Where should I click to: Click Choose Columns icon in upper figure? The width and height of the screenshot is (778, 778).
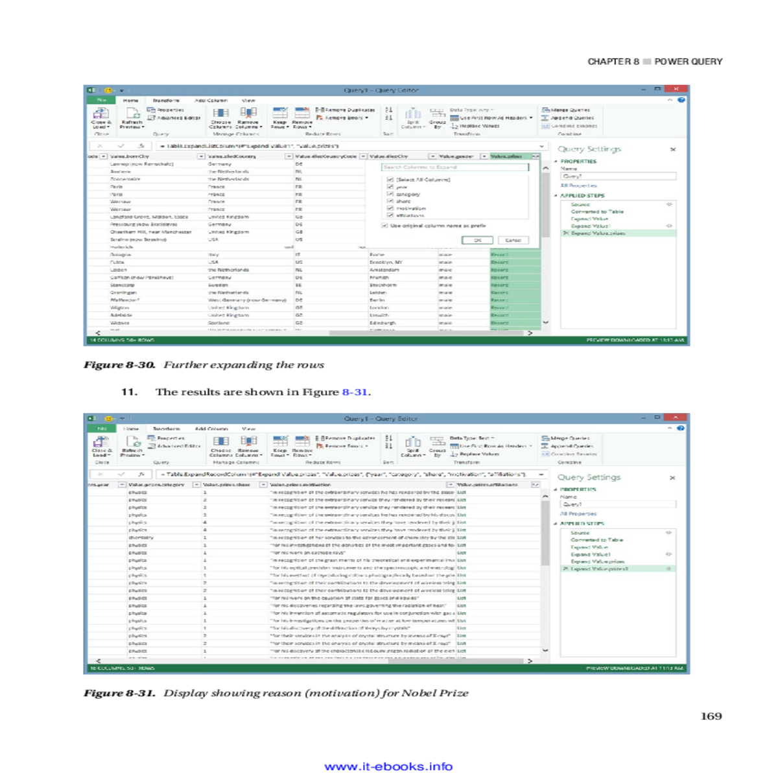pos(220,113)
